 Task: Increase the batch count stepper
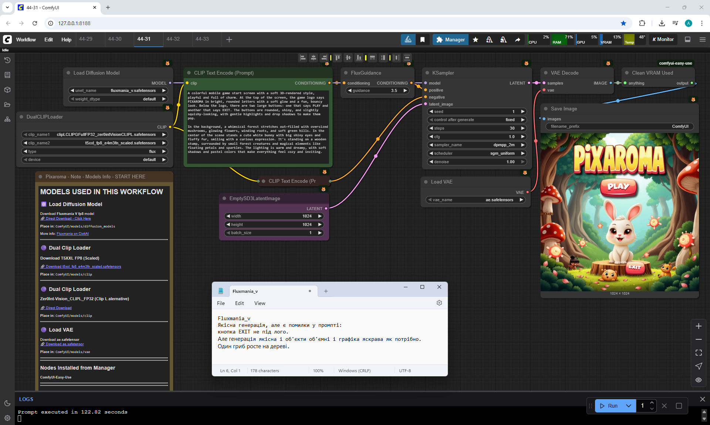click(x=652, y=402)
